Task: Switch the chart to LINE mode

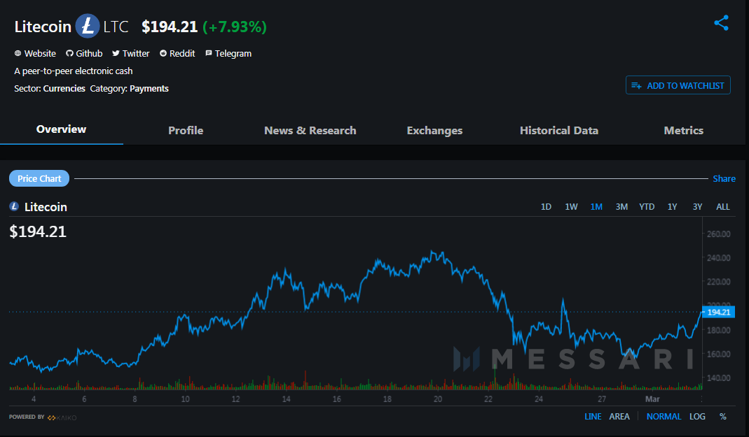Action: (x=593, y=417)
